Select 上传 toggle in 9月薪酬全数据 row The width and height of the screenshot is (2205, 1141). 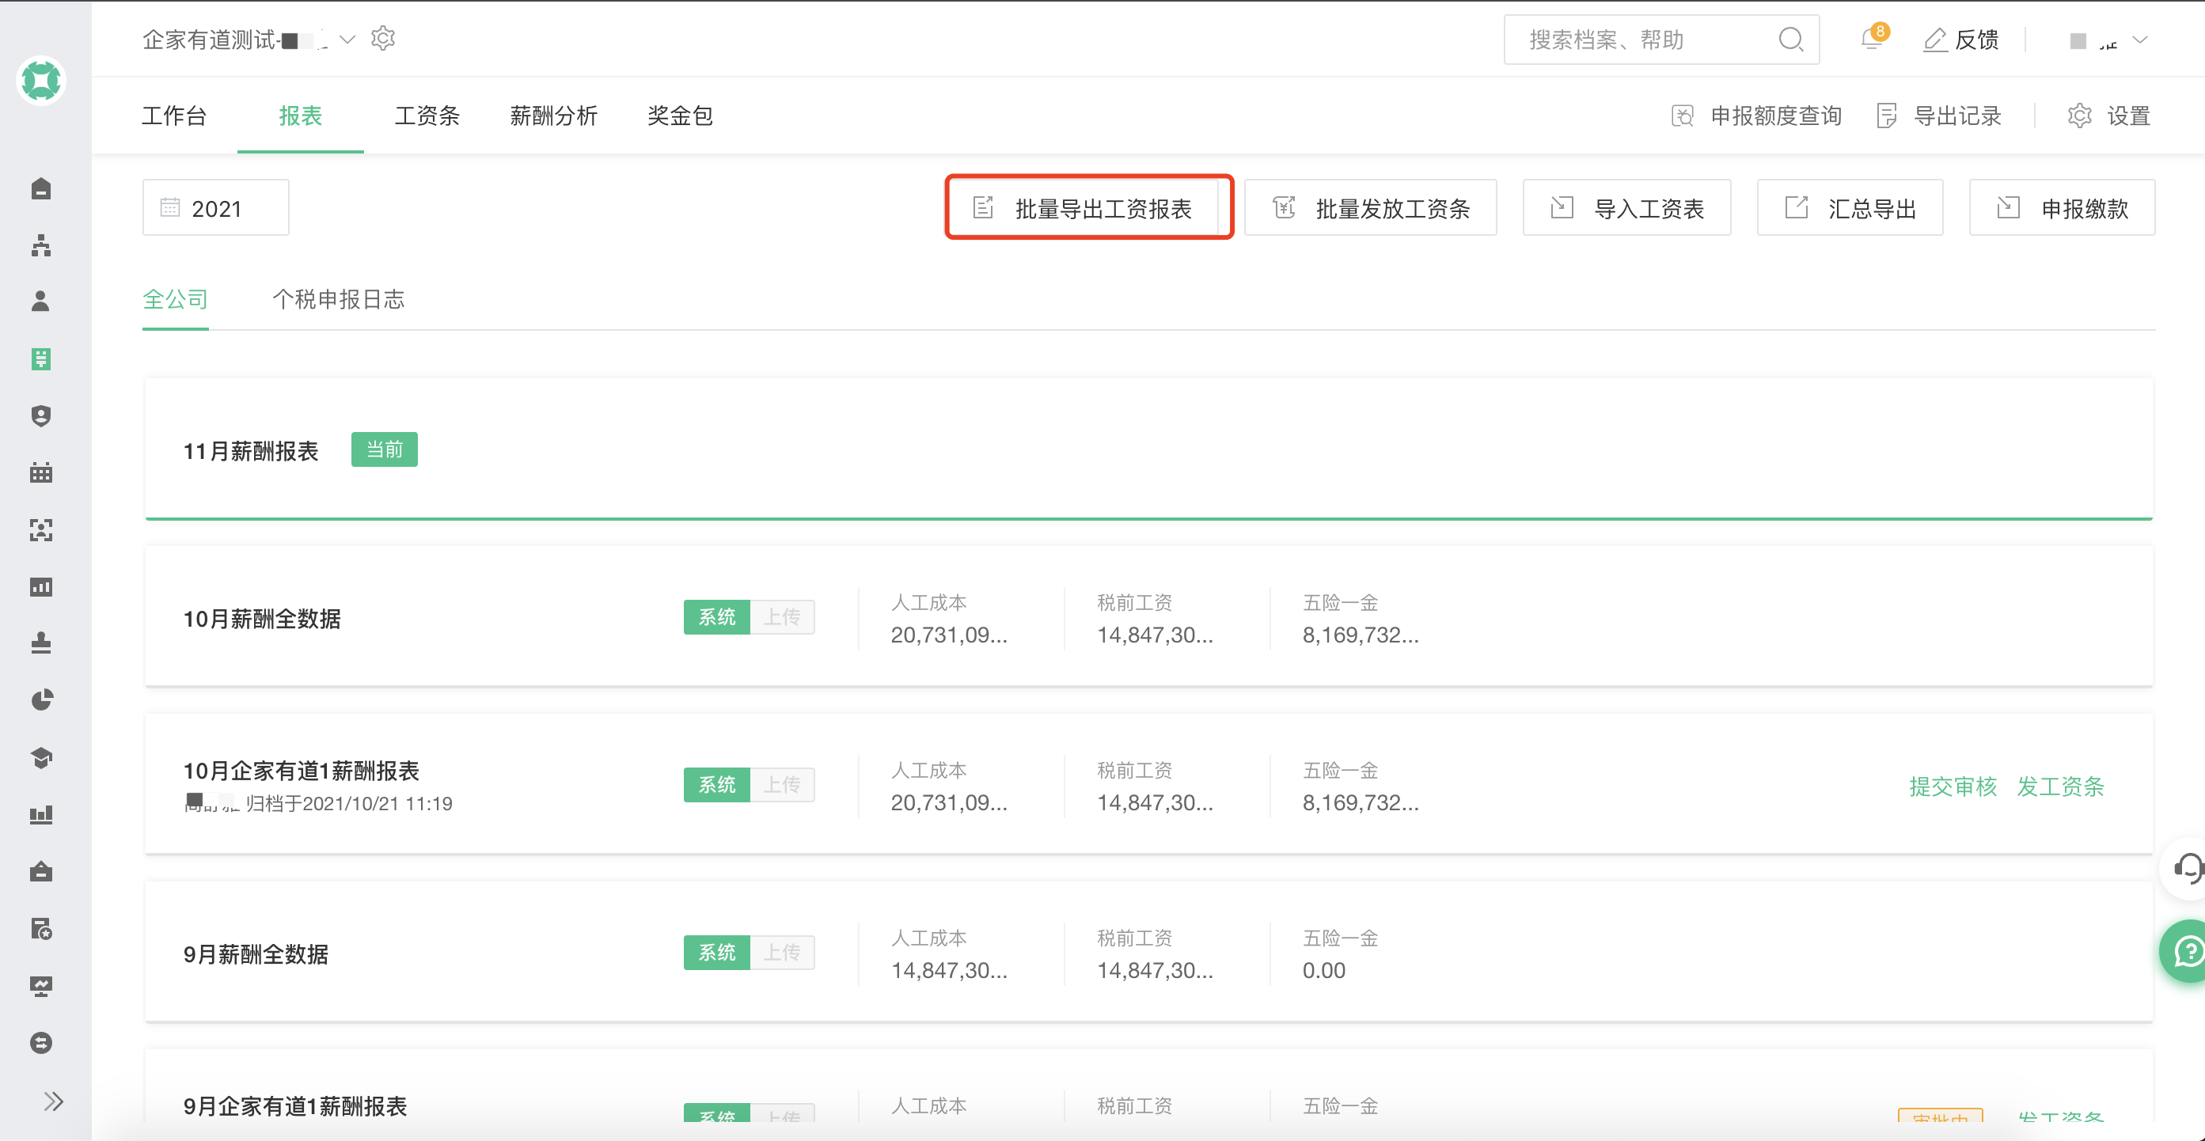coord(783,953)
